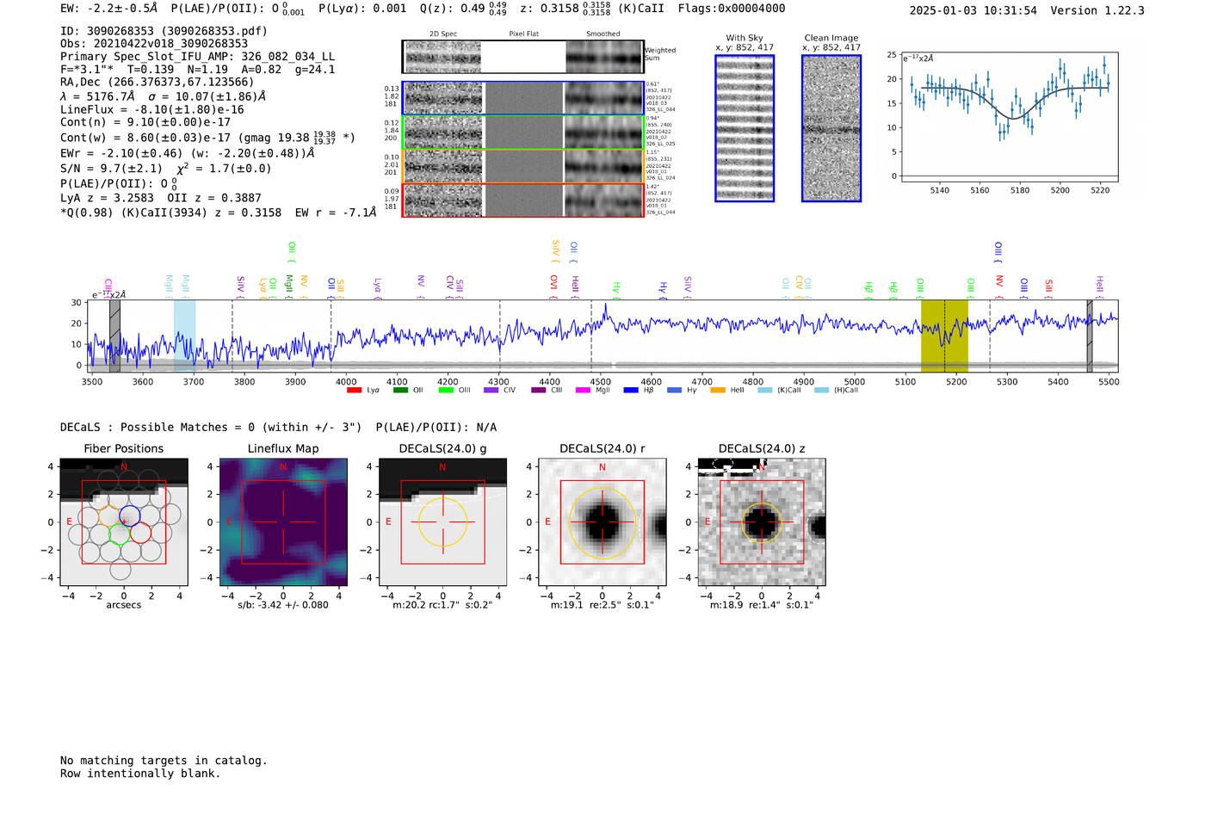Select the red-bordered fiber spectrum row
Screen dimensions: 1205x820
point(523,200)
